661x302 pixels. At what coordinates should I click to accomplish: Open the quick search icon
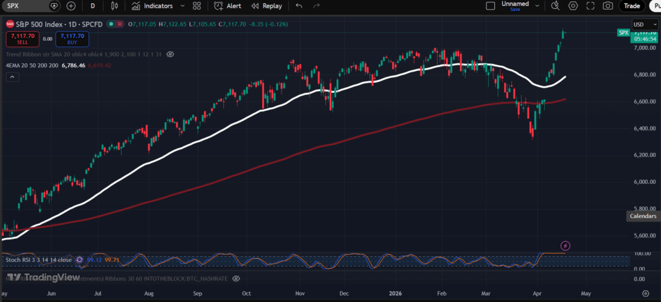coord(554,6)
